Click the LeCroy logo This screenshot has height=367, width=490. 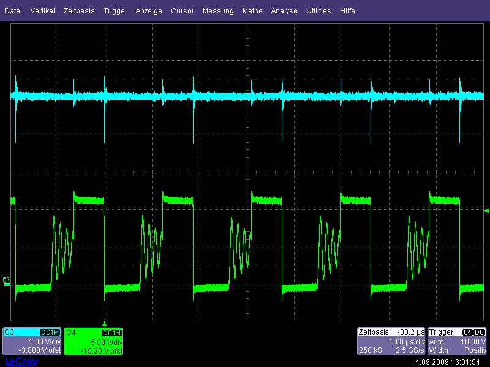pos(21,361)
